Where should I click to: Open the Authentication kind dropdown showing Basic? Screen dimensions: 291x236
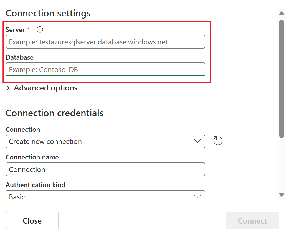(105, 196)
